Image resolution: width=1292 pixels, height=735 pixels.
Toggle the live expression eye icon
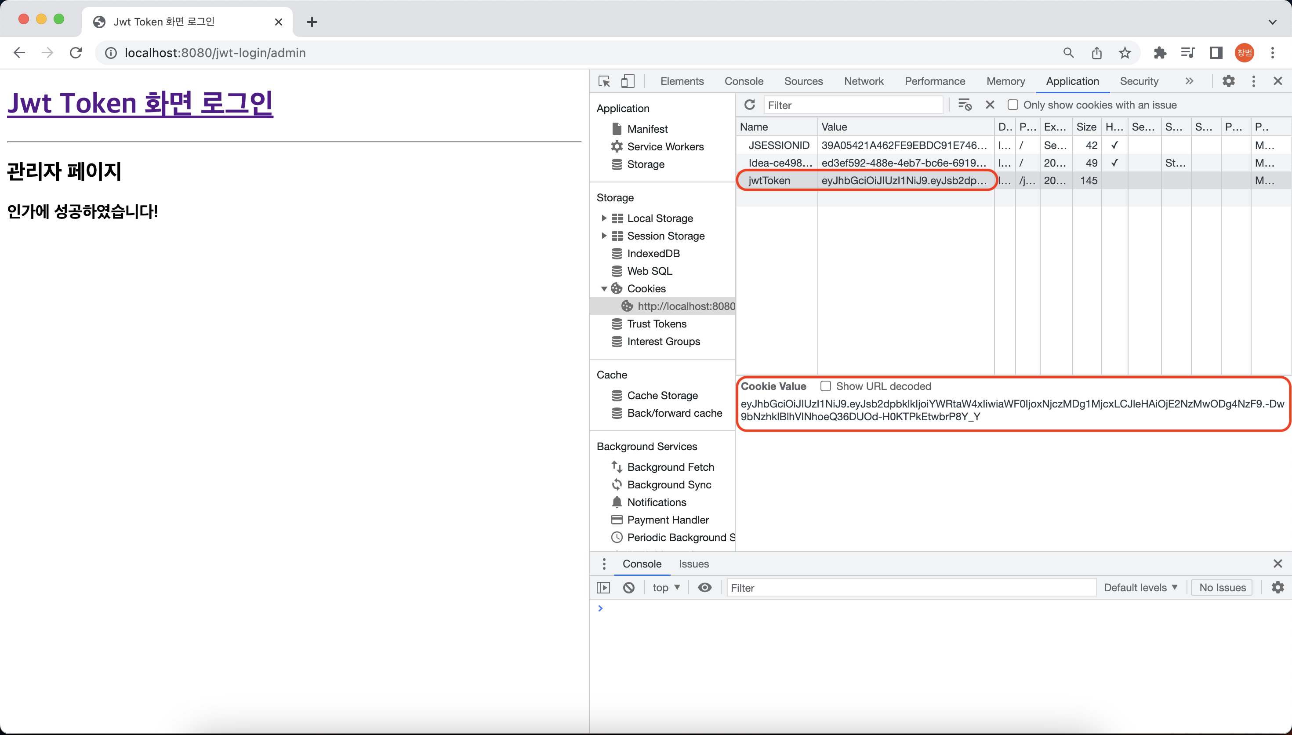[705, 588]
